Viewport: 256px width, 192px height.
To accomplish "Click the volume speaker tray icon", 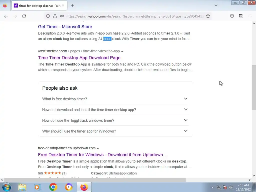I will [x=230, y=187].
